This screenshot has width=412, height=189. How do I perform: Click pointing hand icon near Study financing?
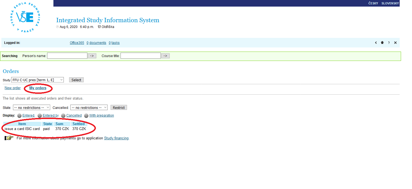tap(9, 138)
